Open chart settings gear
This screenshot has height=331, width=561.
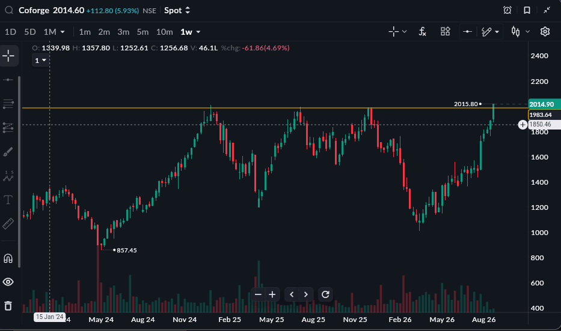(x=545, y=32)
